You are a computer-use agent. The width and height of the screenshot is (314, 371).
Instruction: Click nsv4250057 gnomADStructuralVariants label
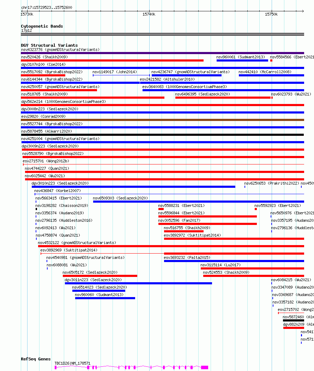coord(60,87)
